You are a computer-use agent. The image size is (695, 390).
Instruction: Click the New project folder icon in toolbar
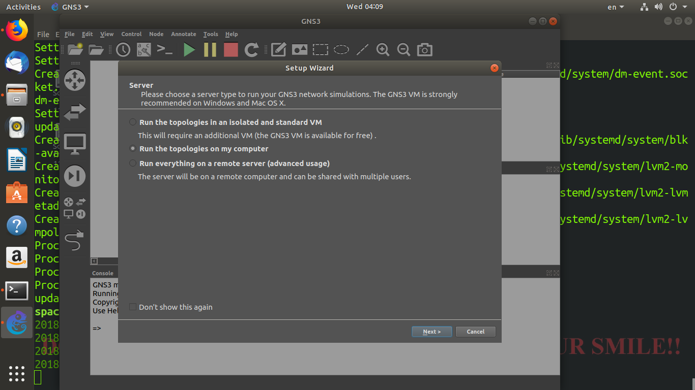(75, 49)
